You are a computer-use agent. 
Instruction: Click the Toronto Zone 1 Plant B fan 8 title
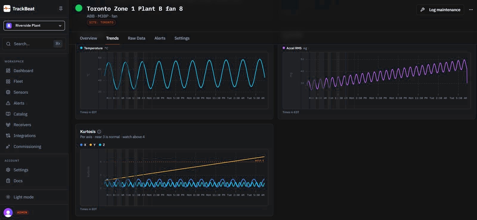(135, 9)
